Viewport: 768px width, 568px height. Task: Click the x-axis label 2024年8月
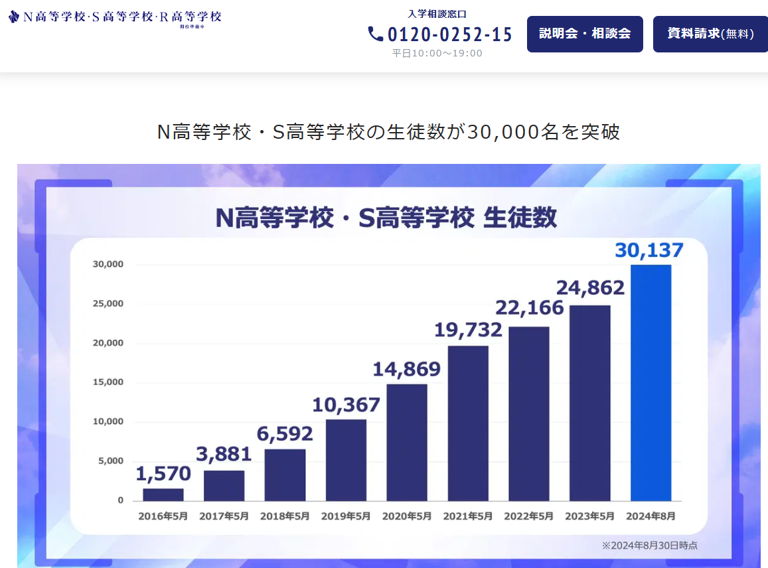coord(651,516)
